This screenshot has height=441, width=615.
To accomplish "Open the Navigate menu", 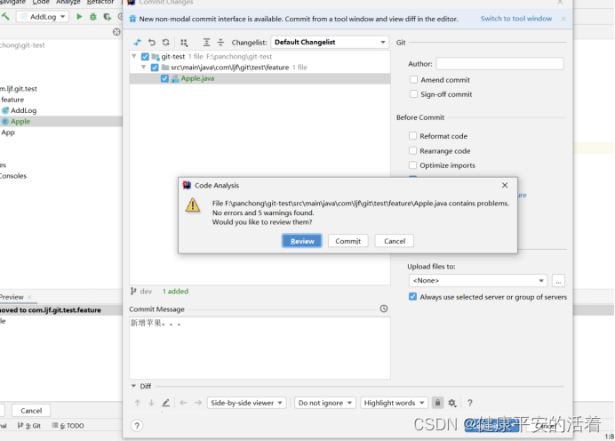I will [12, 3].
